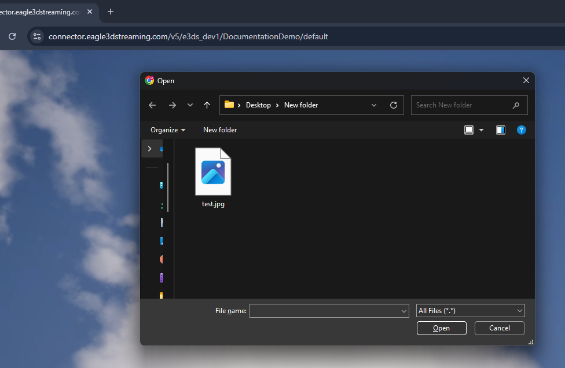
Task: Go back in the Open dialog
Action: point(152,105)
